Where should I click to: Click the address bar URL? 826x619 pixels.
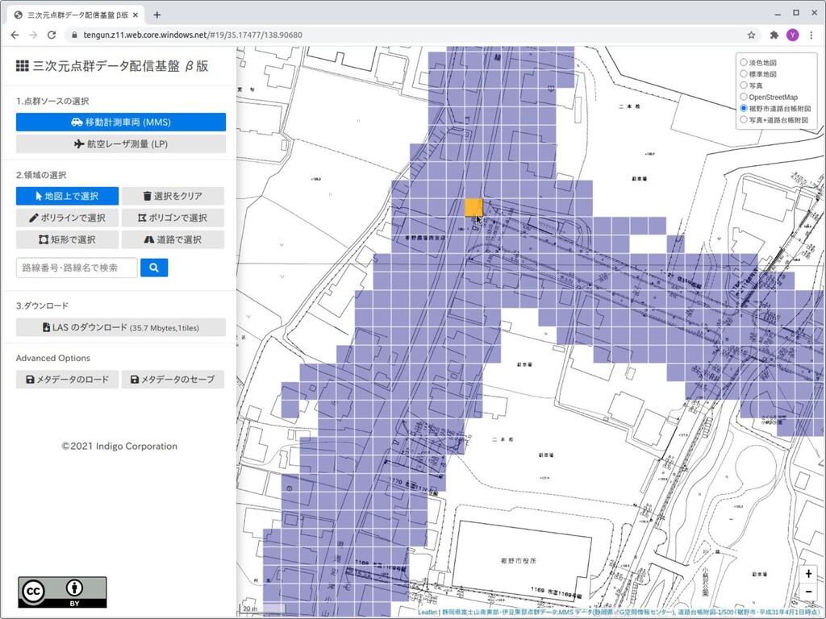(193, 35)
